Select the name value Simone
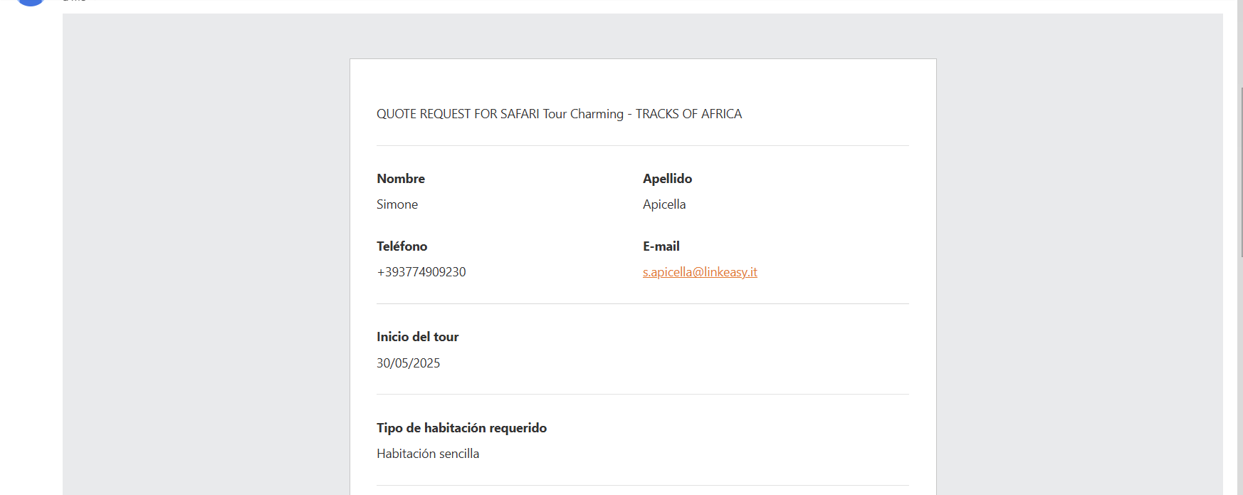 coord(397,204)
